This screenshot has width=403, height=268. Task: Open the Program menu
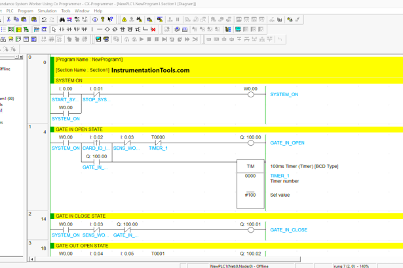point(26,11)
